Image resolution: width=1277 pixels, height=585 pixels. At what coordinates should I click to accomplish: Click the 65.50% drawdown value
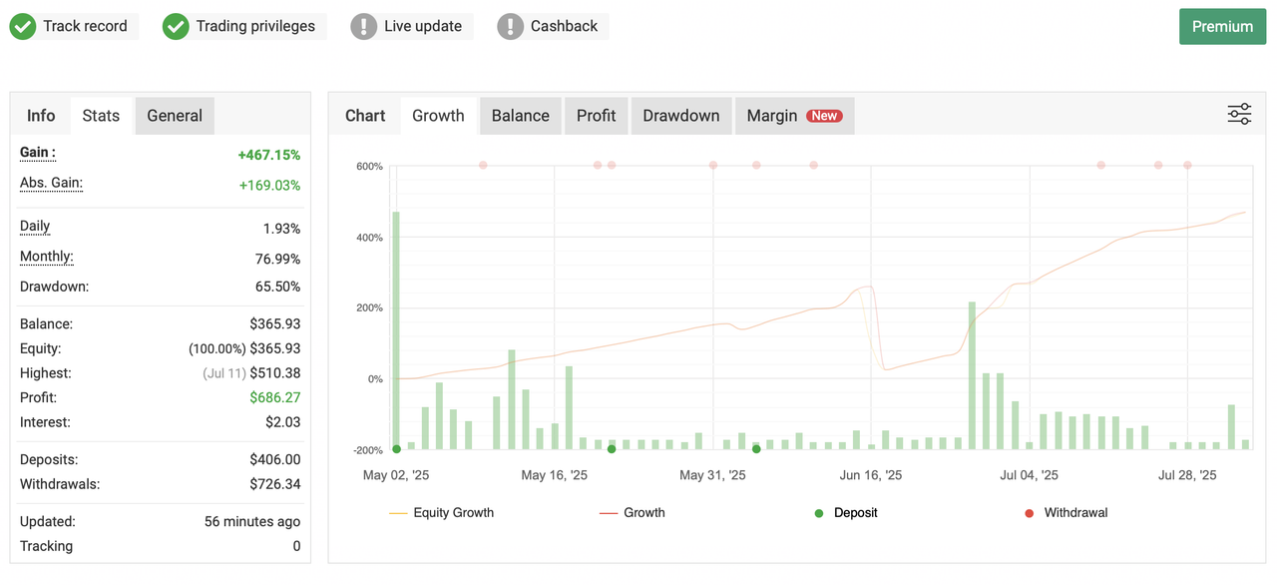coord(278,287)
